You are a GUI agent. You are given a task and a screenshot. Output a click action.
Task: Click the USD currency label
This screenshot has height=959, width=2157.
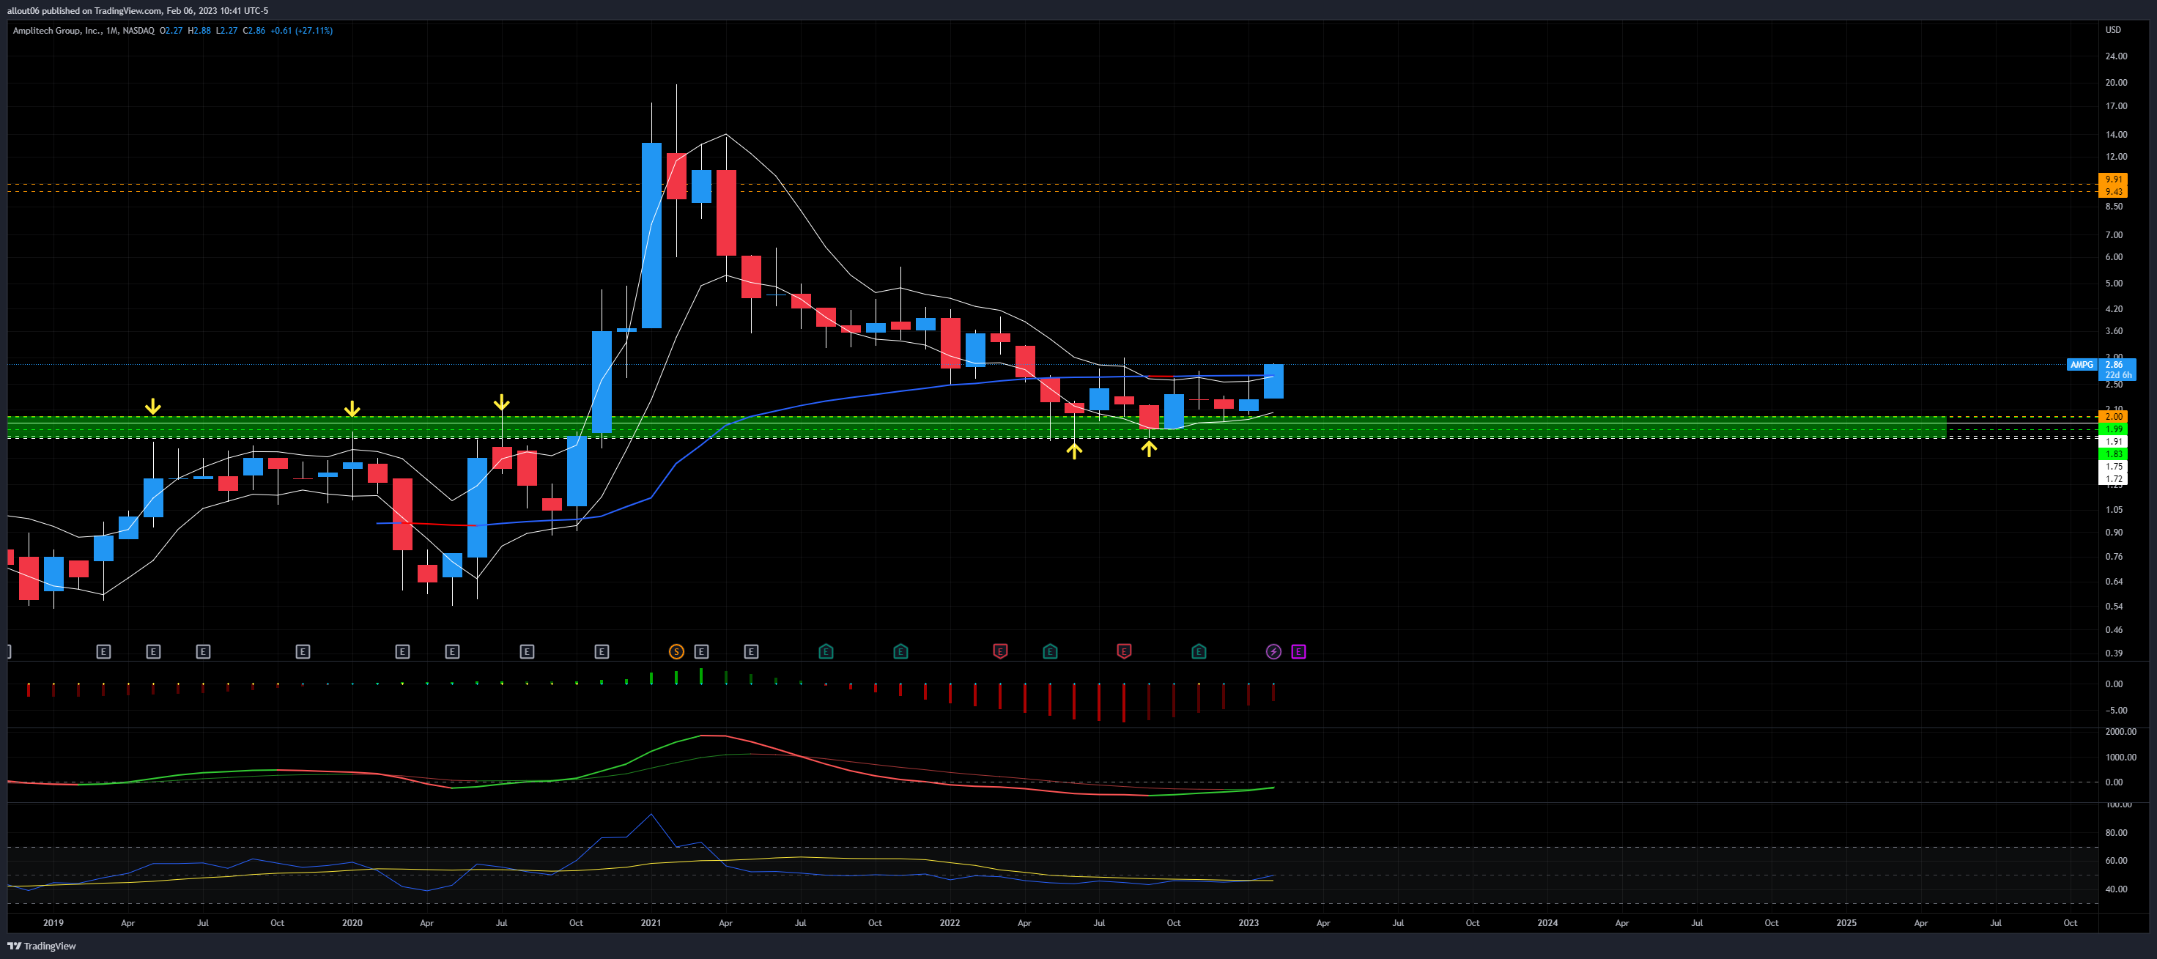pos(2114,30)
